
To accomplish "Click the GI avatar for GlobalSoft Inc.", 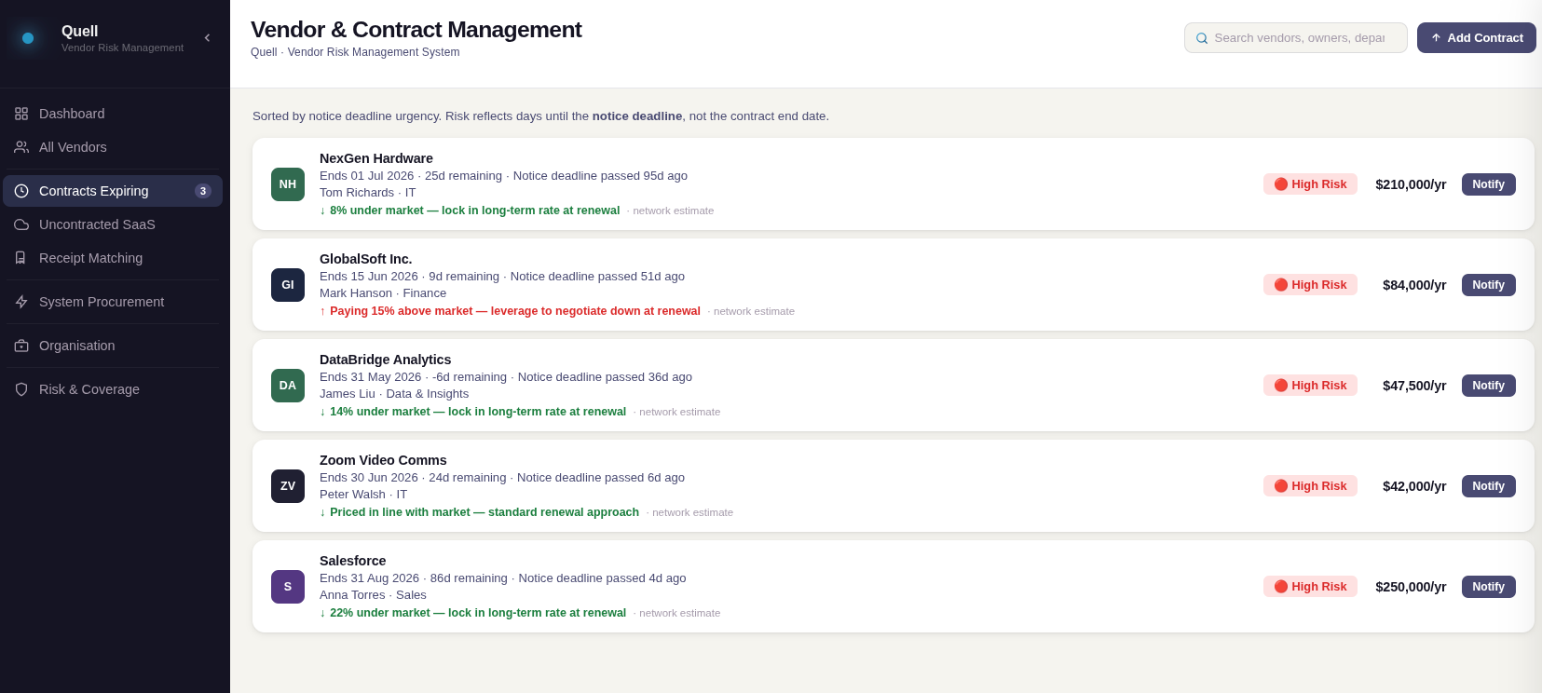I will [x=288, y=285].
